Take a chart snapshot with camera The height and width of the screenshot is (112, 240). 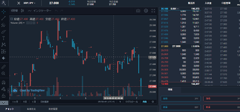point(138,11)
